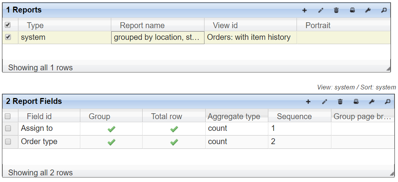The image size is (398, 182).
Task: Sort fields by Field id column
Action: point(49,116)
